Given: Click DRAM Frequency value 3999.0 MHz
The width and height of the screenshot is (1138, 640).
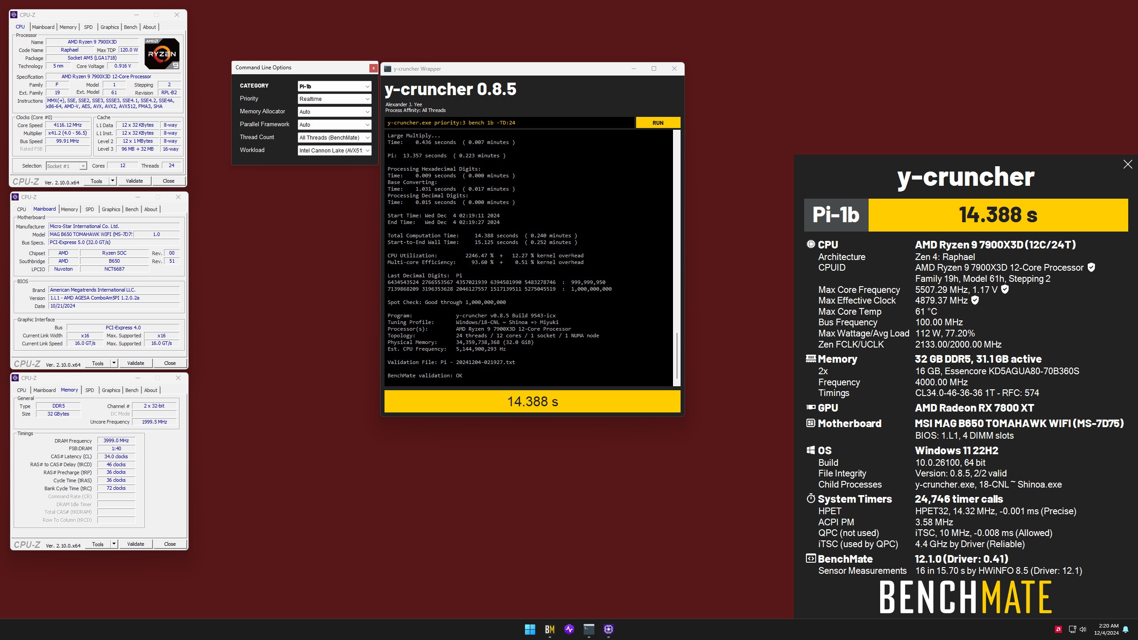Looking at the screenshot, I should (x=116, y=440).
